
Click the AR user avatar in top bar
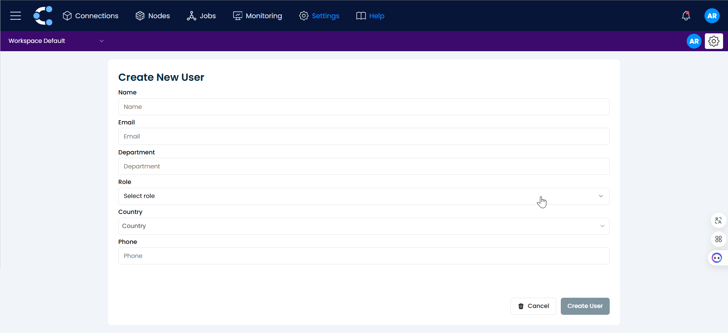[712, 16]
